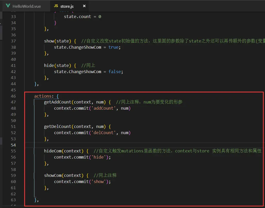Click line number 46 in gutter

click(x=13, y=96)
